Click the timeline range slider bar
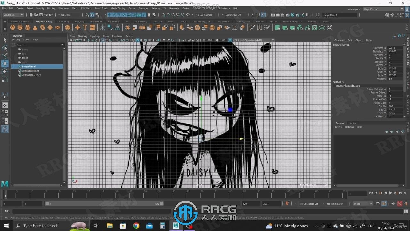The image size is (410, 231). coord(104,204)
